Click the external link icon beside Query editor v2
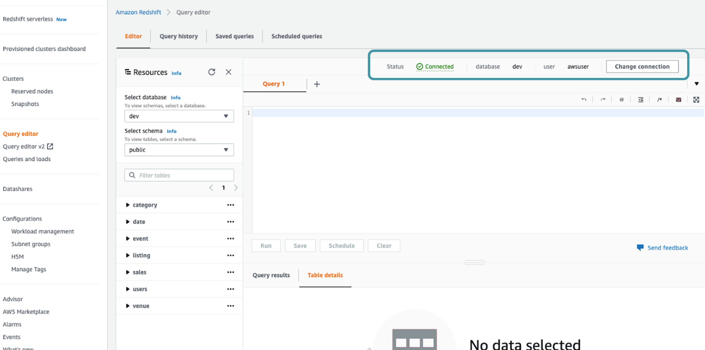 pyautogui.click(x=50, y=146)
